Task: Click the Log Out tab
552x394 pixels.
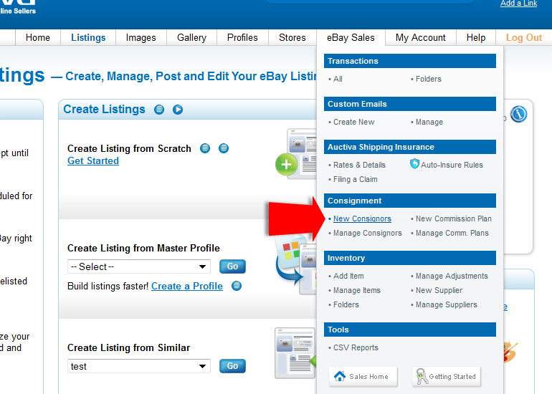Action: point(523,38)
